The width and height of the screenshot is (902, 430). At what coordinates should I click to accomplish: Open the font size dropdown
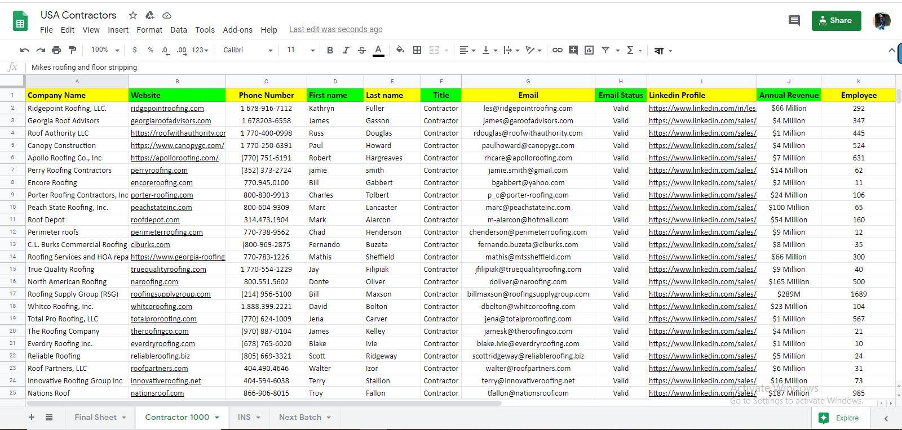(x=300, y=50)
